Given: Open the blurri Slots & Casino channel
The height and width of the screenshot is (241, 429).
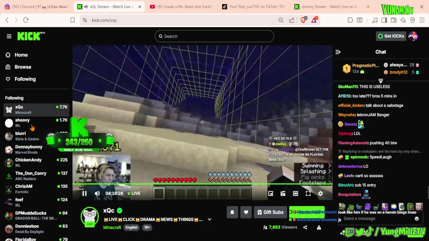Looking at the screenshot, I should (36, 136).
